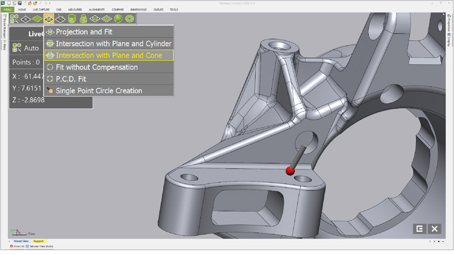Image resolution: width=454 pixels, height=255 pixels.
Task: Switch to the ALIGNMENTS ribbon tab
Action: coord(96,10)
